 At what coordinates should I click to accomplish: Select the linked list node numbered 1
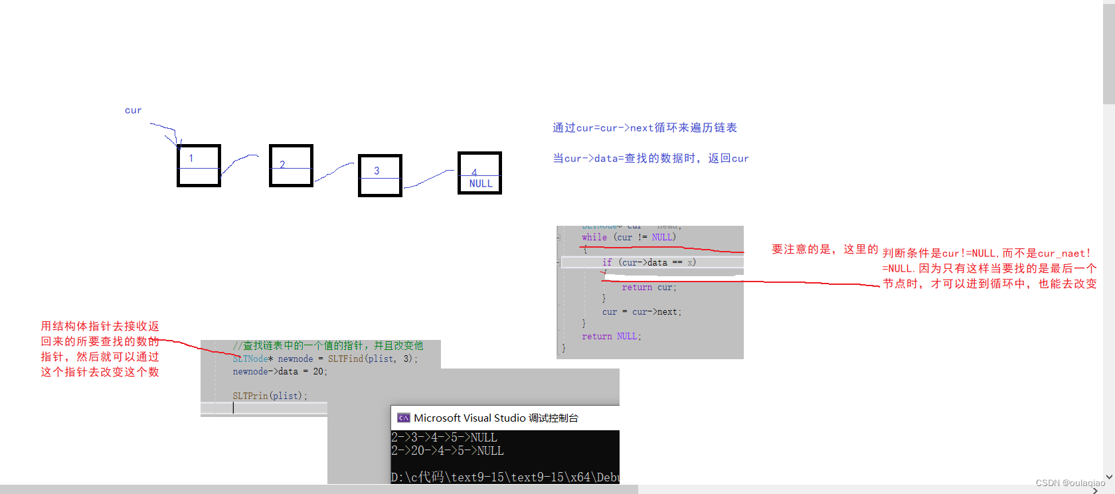click(x=199, y=165)
